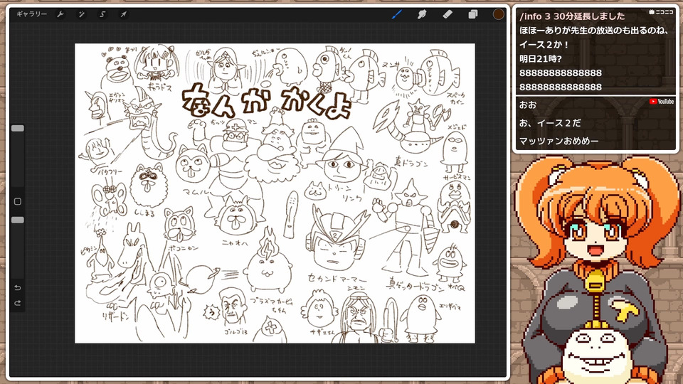Select the Eraser tool
Viewport: 683px width, 384px height.
[448, 14]
